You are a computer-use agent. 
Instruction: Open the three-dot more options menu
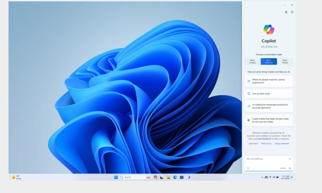[x=285, y=5]
